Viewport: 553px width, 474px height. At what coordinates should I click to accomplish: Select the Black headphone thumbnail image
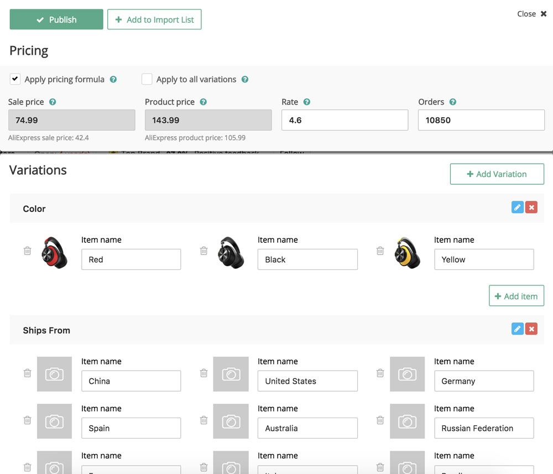pos(231,253)
